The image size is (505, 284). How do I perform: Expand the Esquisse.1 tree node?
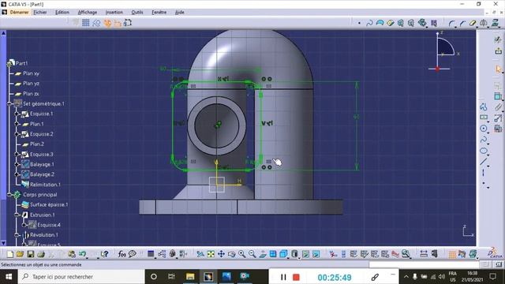point(17,114)
